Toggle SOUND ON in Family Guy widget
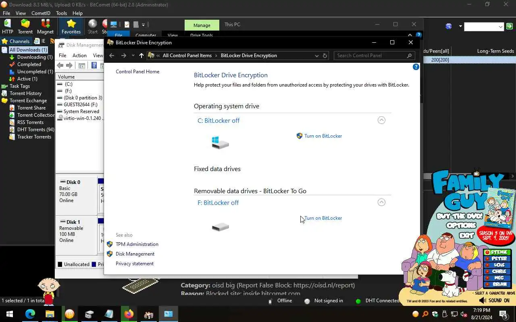The height and width of the screenshot is (322, 516). click(x=494, y=301)
